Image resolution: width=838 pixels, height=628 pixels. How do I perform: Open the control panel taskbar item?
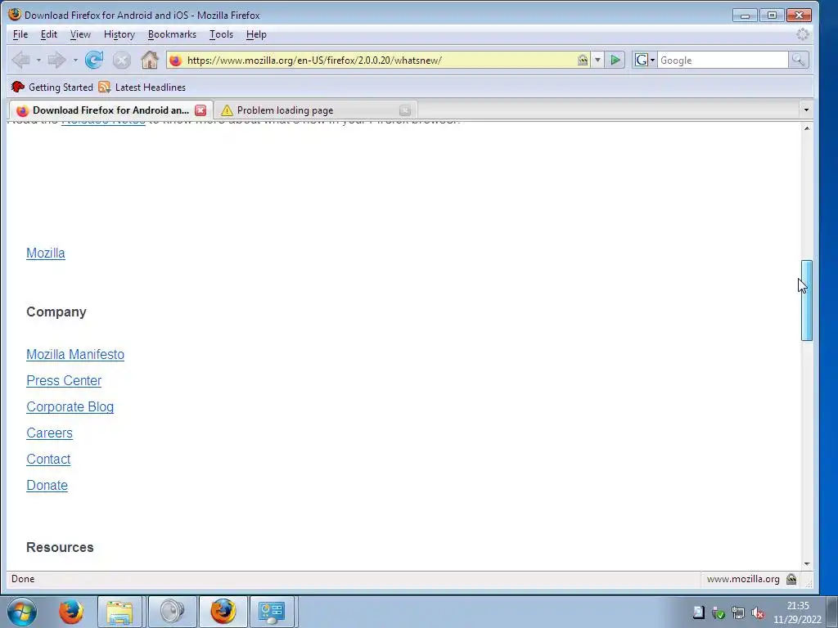(x=272, y=612)
